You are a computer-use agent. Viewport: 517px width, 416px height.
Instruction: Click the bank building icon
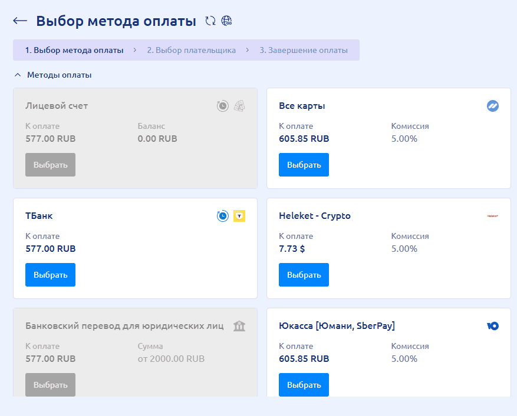click(239, 326)
